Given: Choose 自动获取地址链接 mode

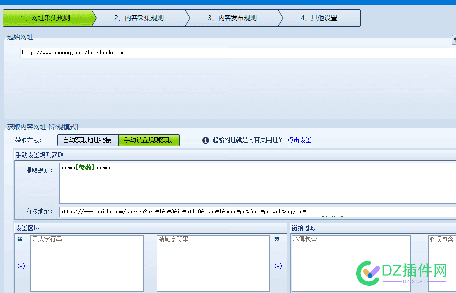Looking at the screenshot, I should 87,140.
